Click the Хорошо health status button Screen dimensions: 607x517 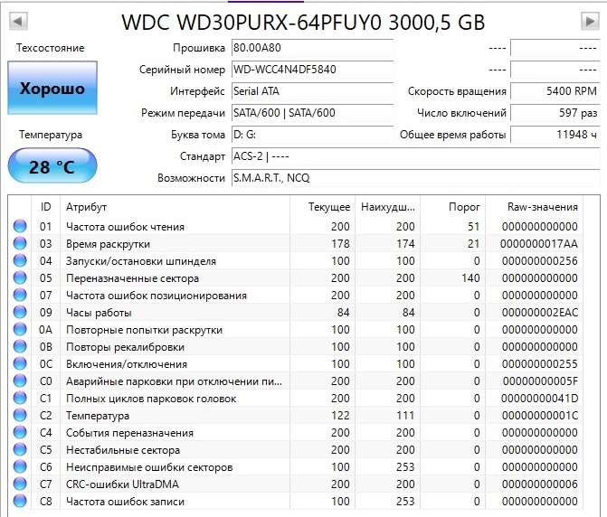52,88
